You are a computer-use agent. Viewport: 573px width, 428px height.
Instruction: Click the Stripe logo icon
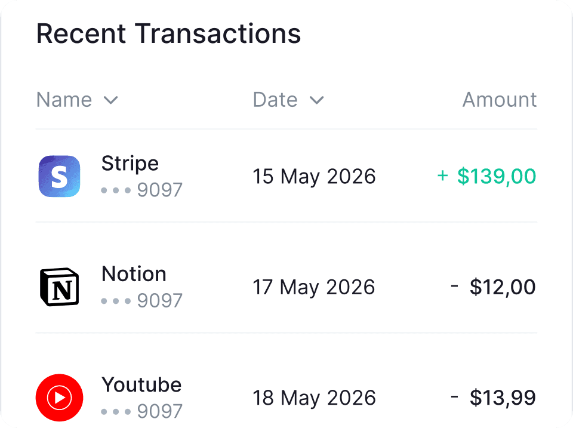tap(59, 176)
